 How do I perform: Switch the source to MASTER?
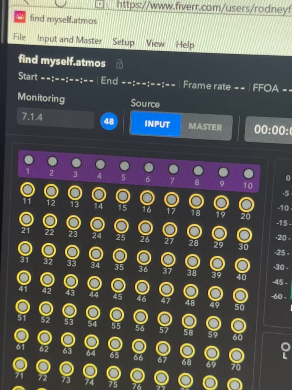(206, 127)
